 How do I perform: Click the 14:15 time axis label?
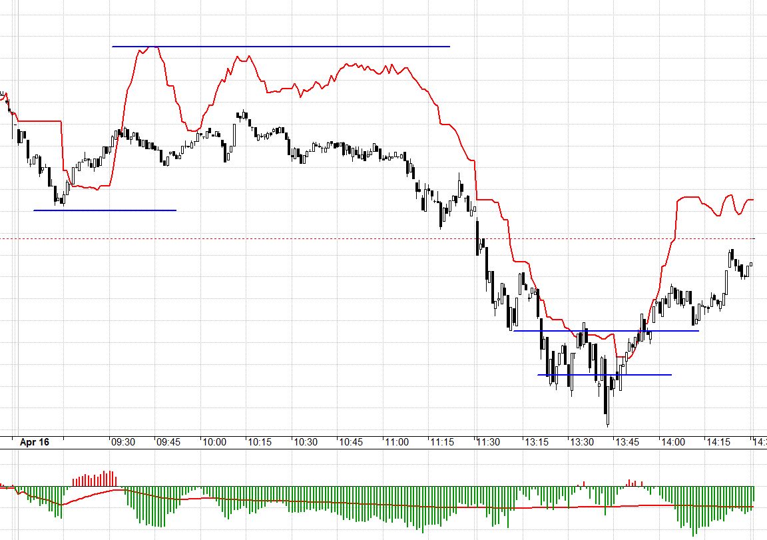coord(720,442)
